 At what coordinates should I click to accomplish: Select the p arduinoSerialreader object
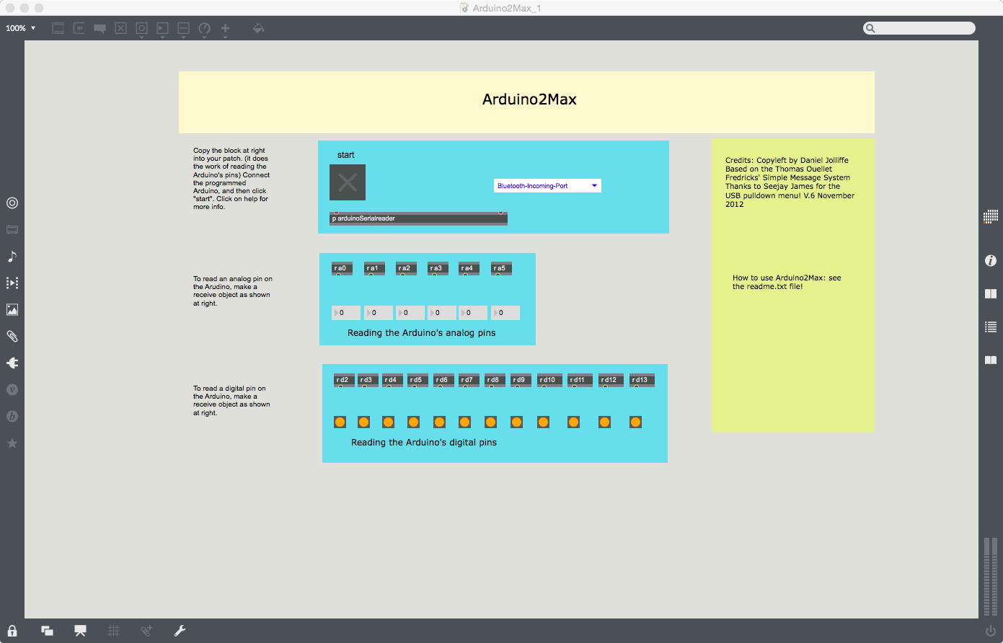pyautogui.click(x=418, y=218)
